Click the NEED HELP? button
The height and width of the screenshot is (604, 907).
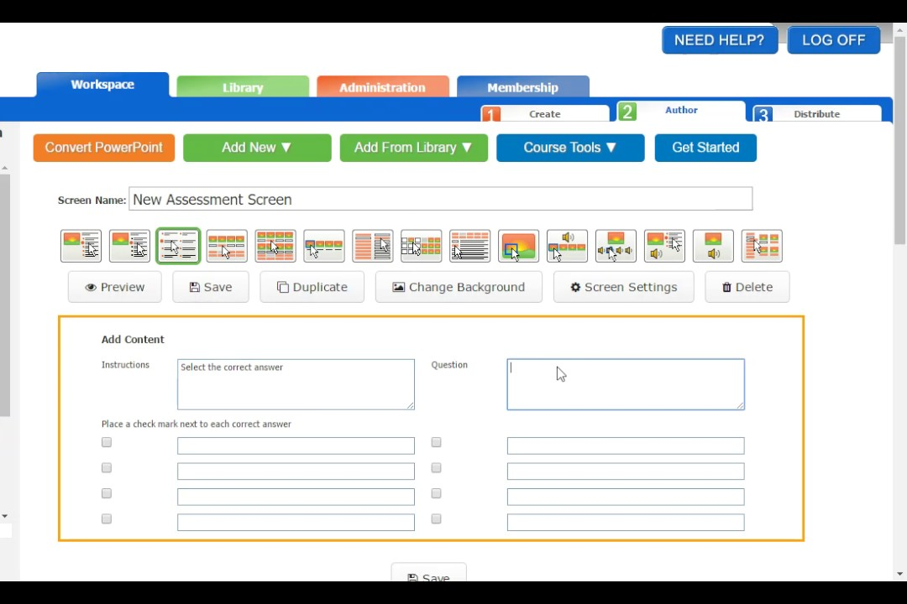coord(719,39)
